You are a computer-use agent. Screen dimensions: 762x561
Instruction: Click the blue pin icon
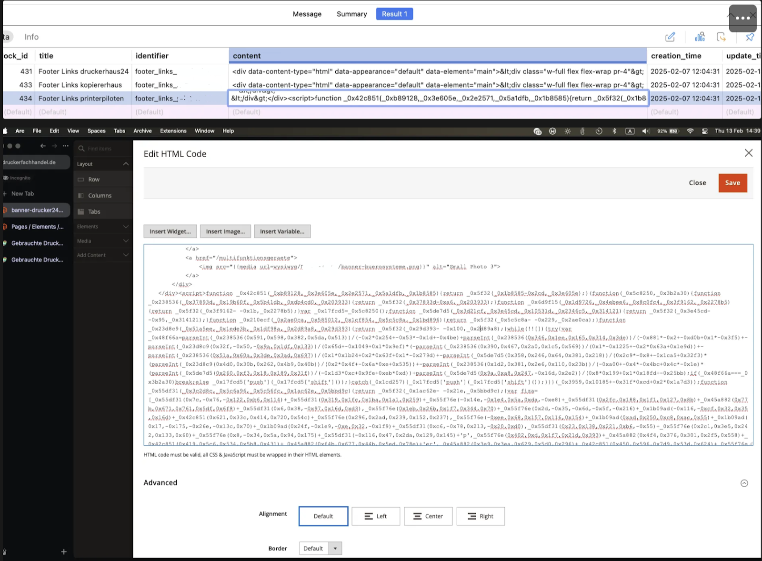(x=750, y=37)
